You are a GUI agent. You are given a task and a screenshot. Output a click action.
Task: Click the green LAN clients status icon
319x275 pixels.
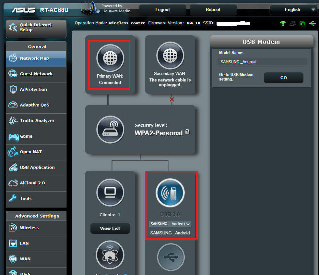tap(302, 24)
